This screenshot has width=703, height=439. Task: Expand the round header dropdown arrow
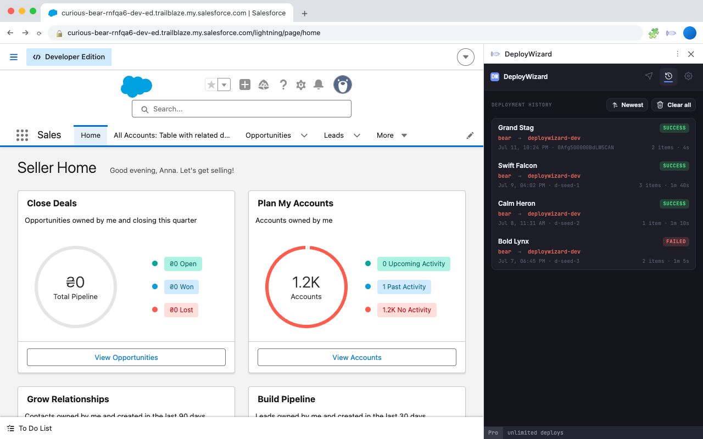click(x=466, y=57)
